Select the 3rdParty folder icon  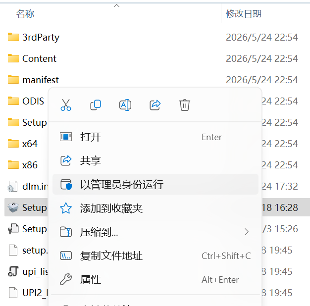13,37
